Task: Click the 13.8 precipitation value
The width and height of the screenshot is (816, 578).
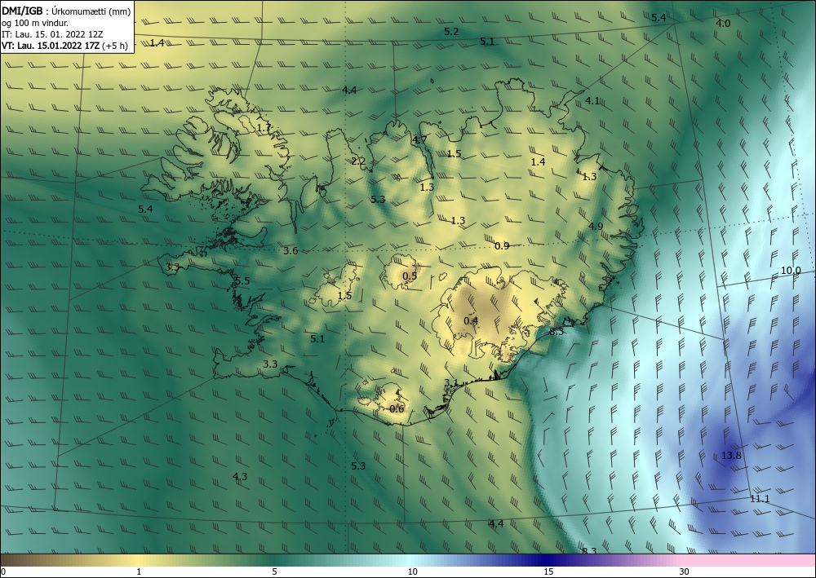Action: tap(731, 456)
